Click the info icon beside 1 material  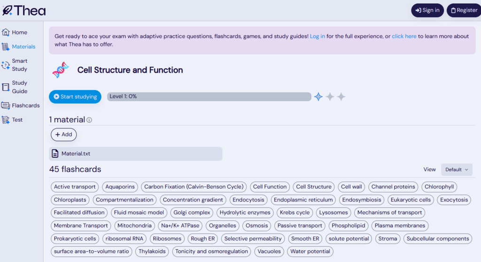point(89,120)
